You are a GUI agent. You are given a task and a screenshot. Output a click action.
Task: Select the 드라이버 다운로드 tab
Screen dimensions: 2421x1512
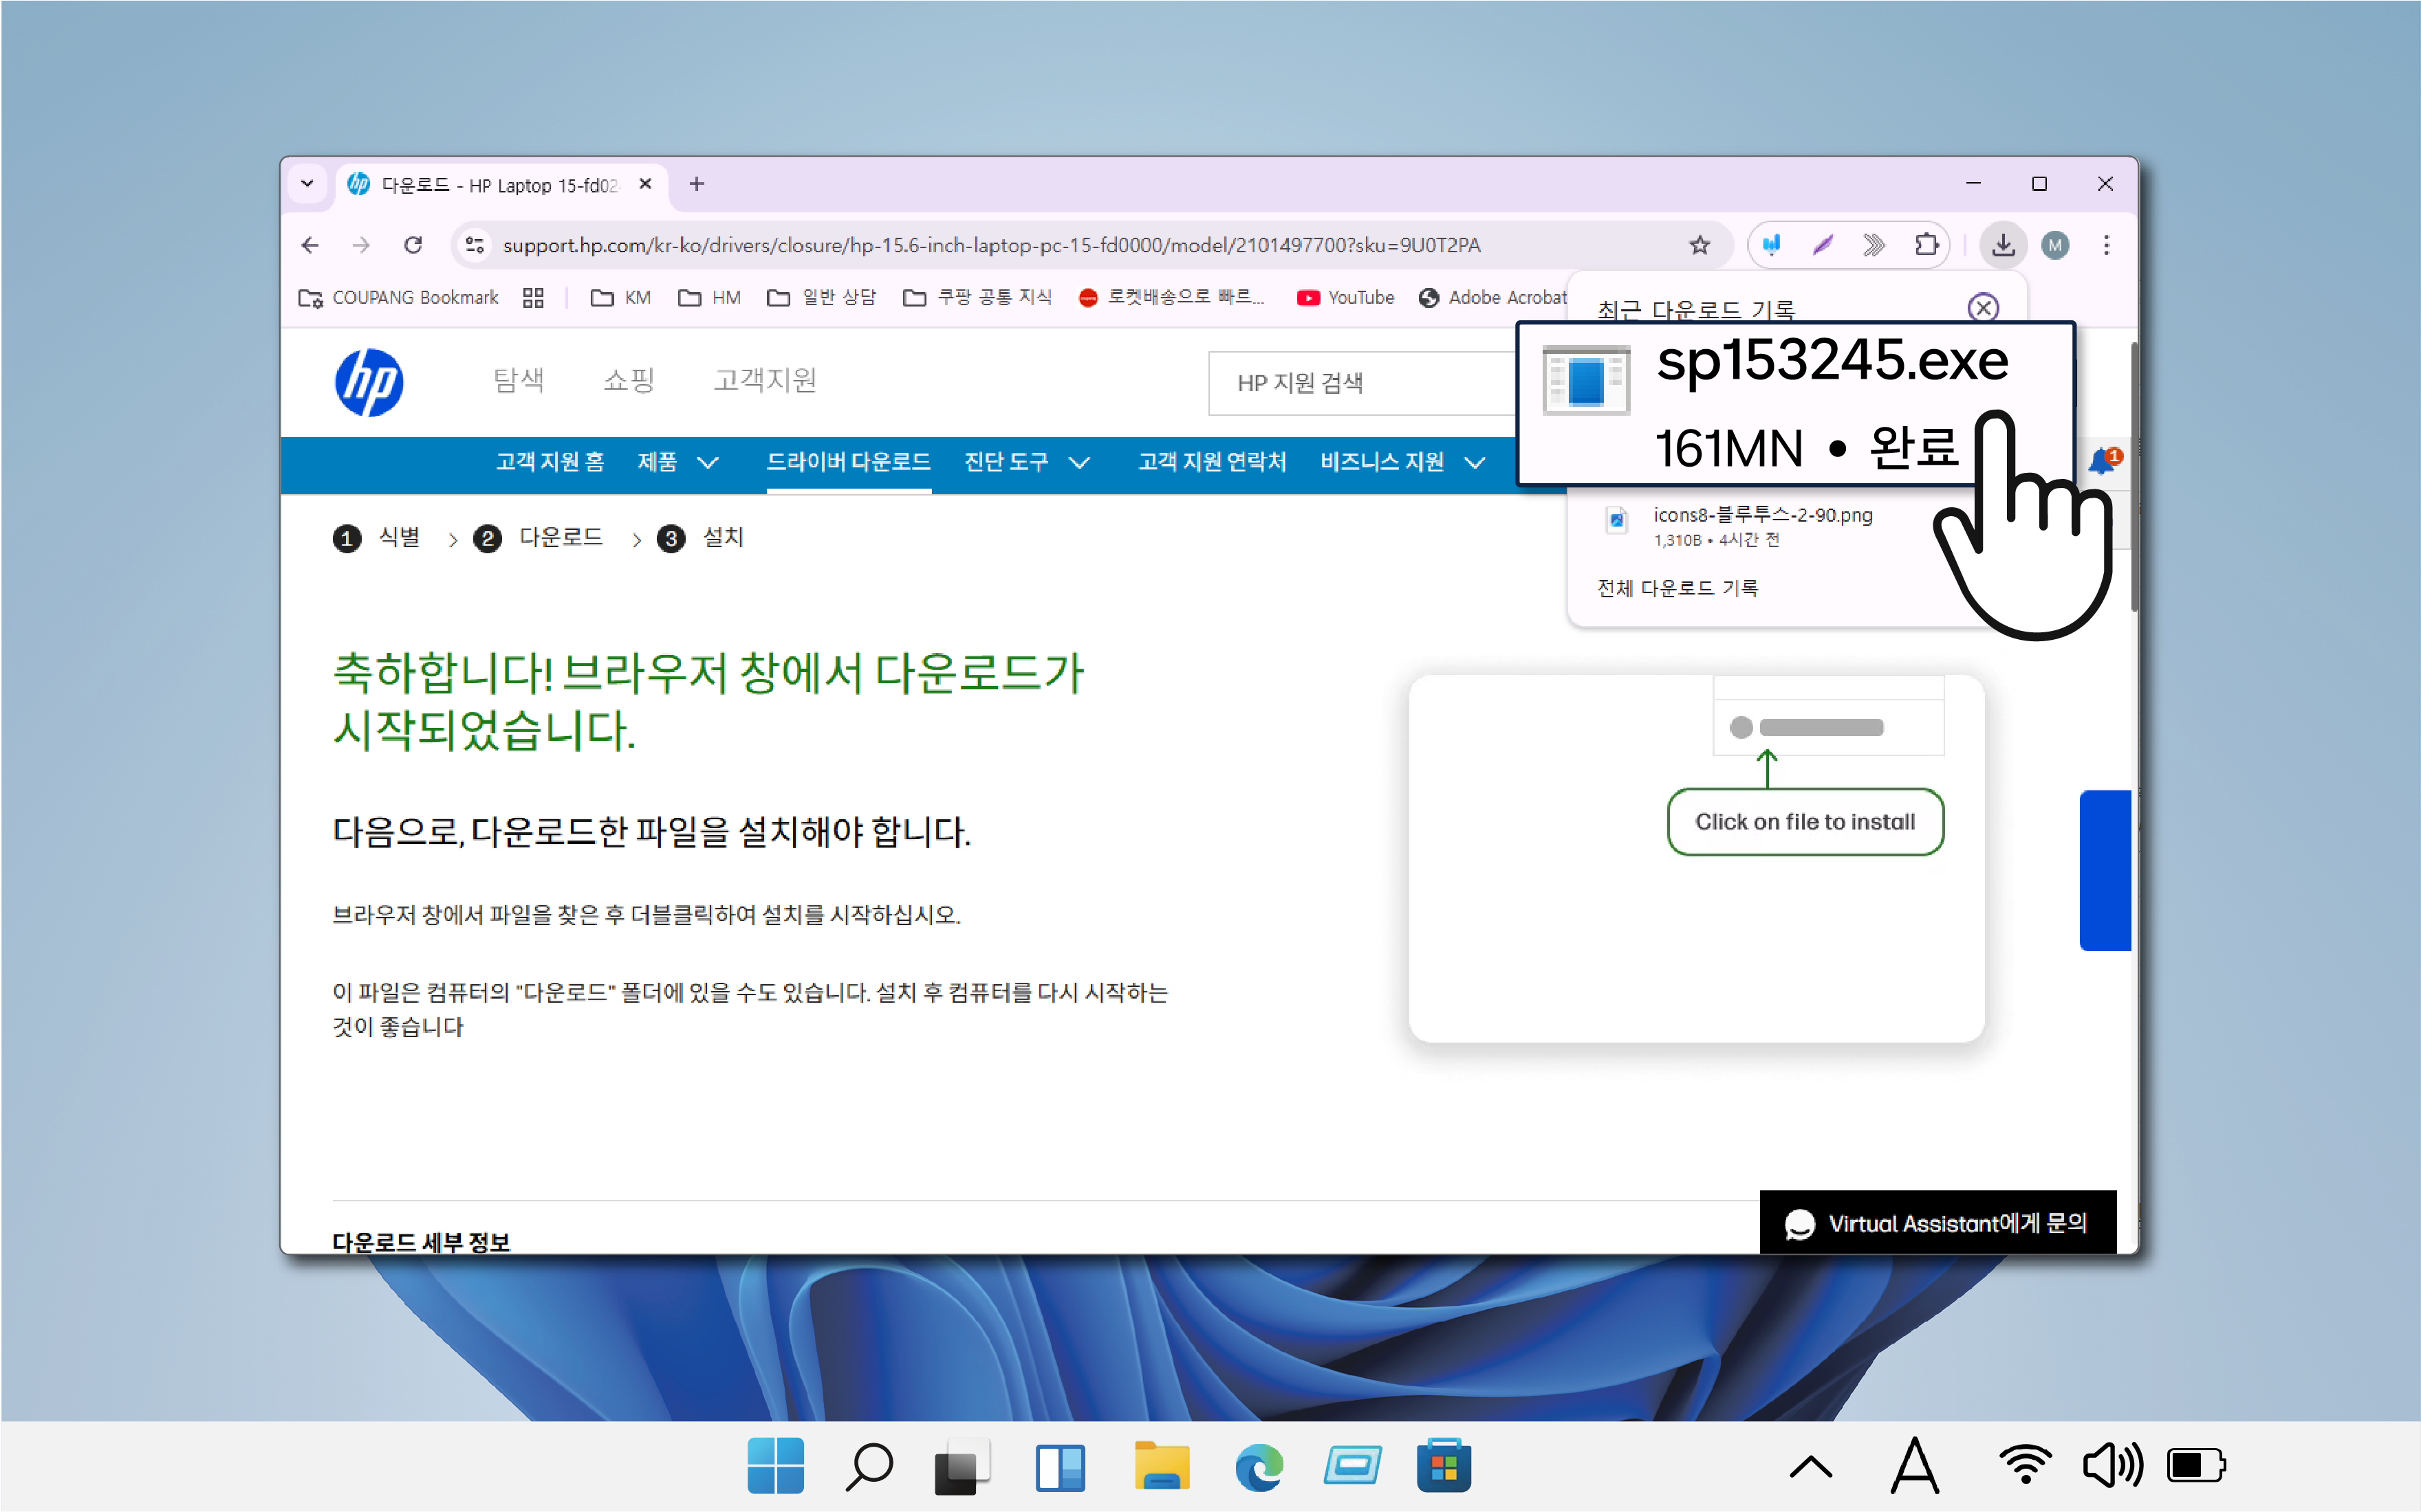(847, 462)
